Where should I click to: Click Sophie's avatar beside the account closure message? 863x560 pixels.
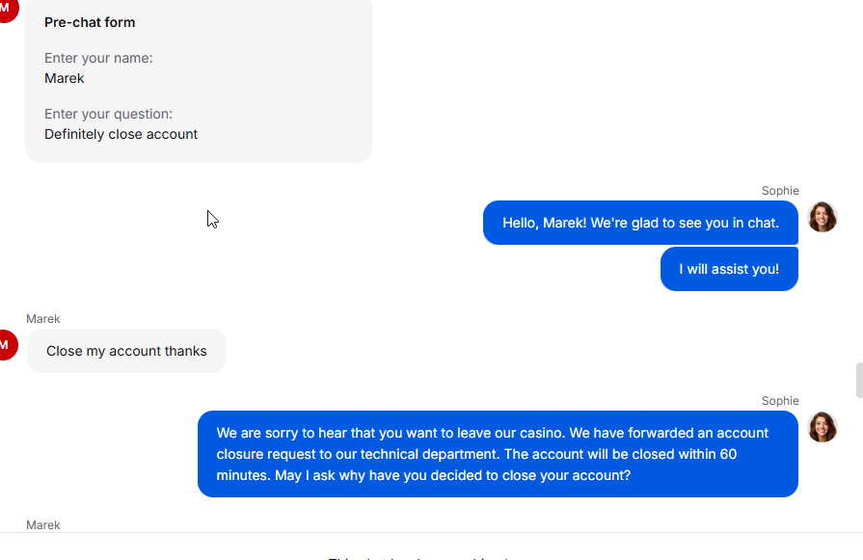pos(823,427)
